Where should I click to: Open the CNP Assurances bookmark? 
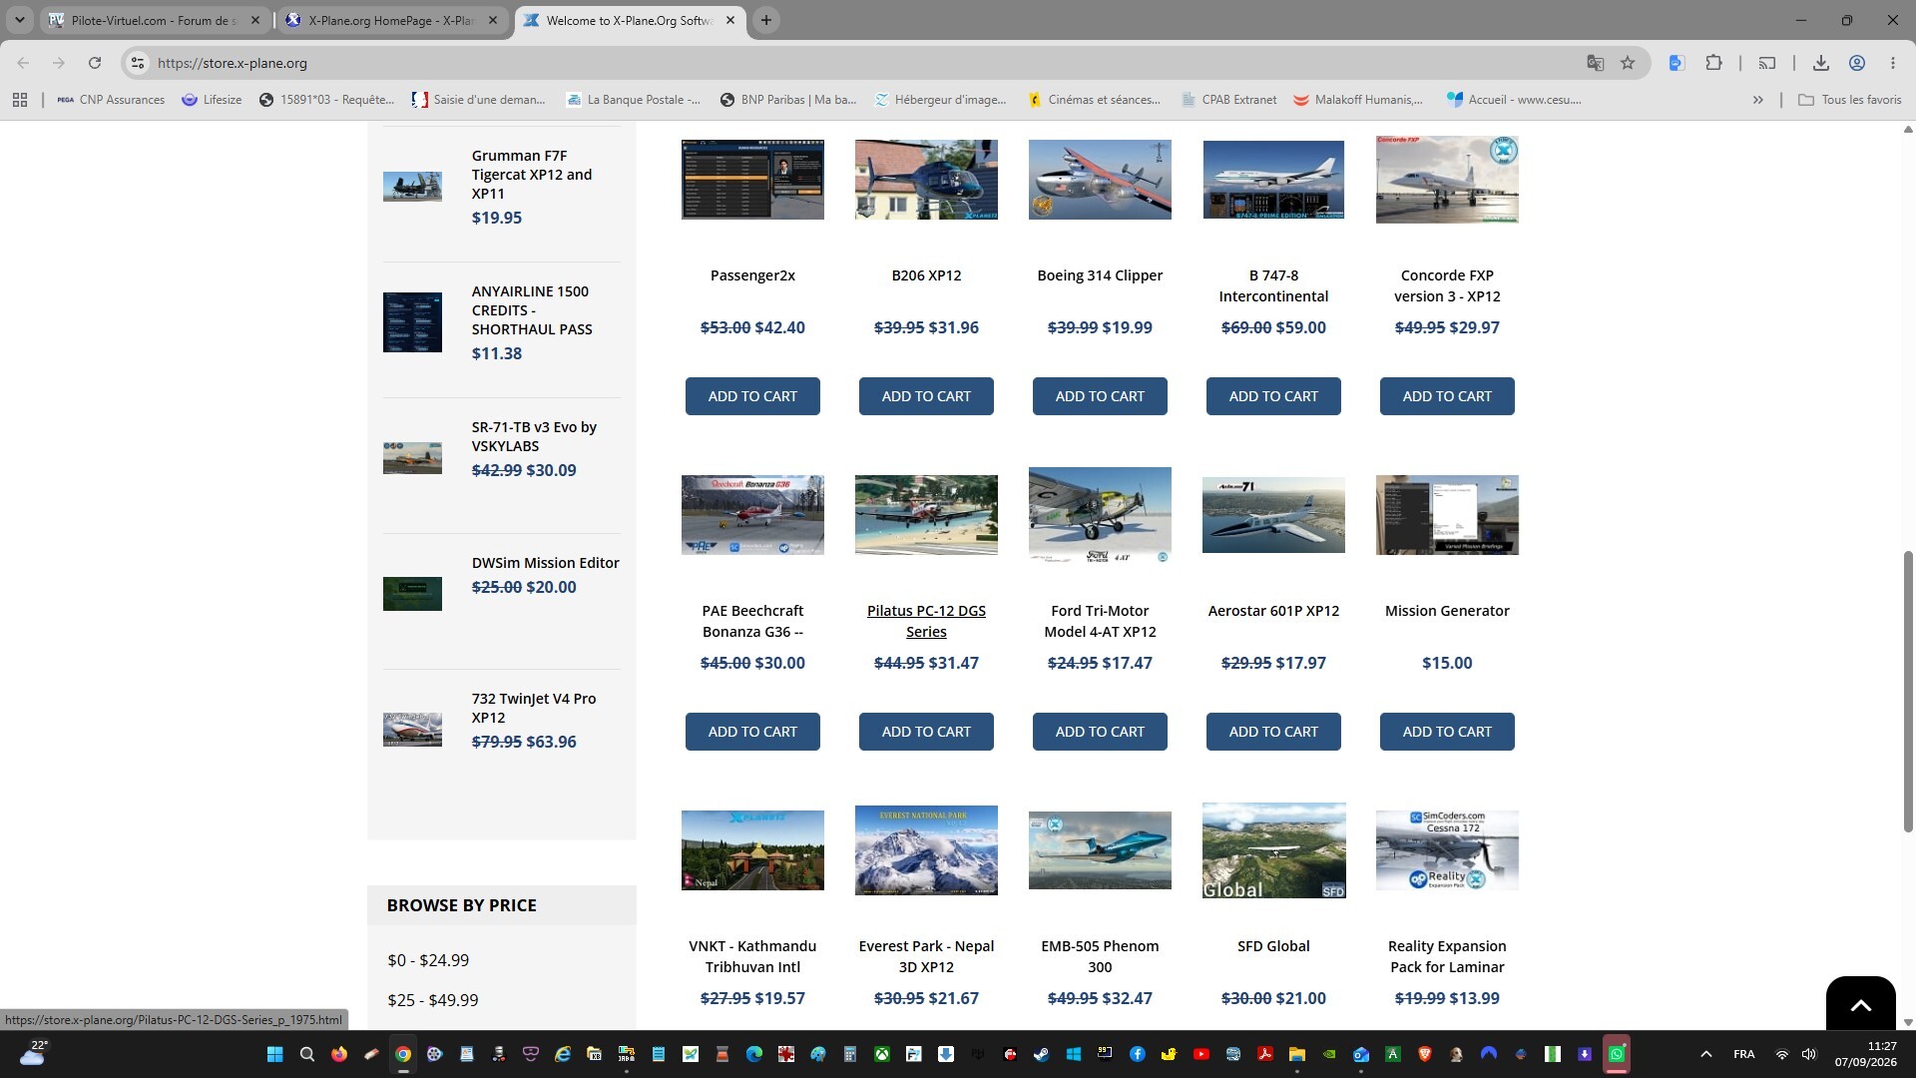coord(111,100)
